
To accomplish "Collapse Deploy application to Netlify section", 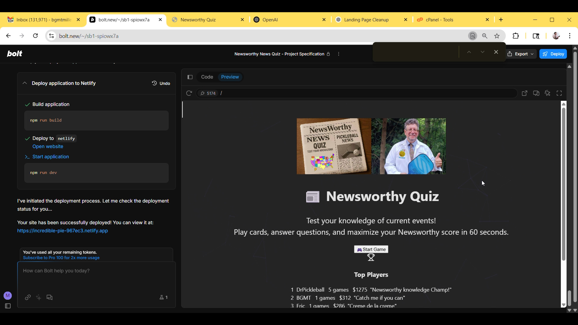I will (x=25, y=83).
